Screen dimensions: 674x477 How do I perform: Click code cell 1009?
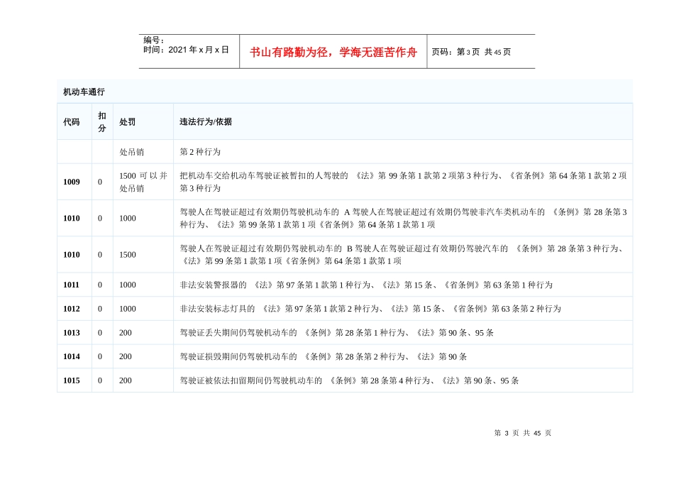(x=72, y=182)
